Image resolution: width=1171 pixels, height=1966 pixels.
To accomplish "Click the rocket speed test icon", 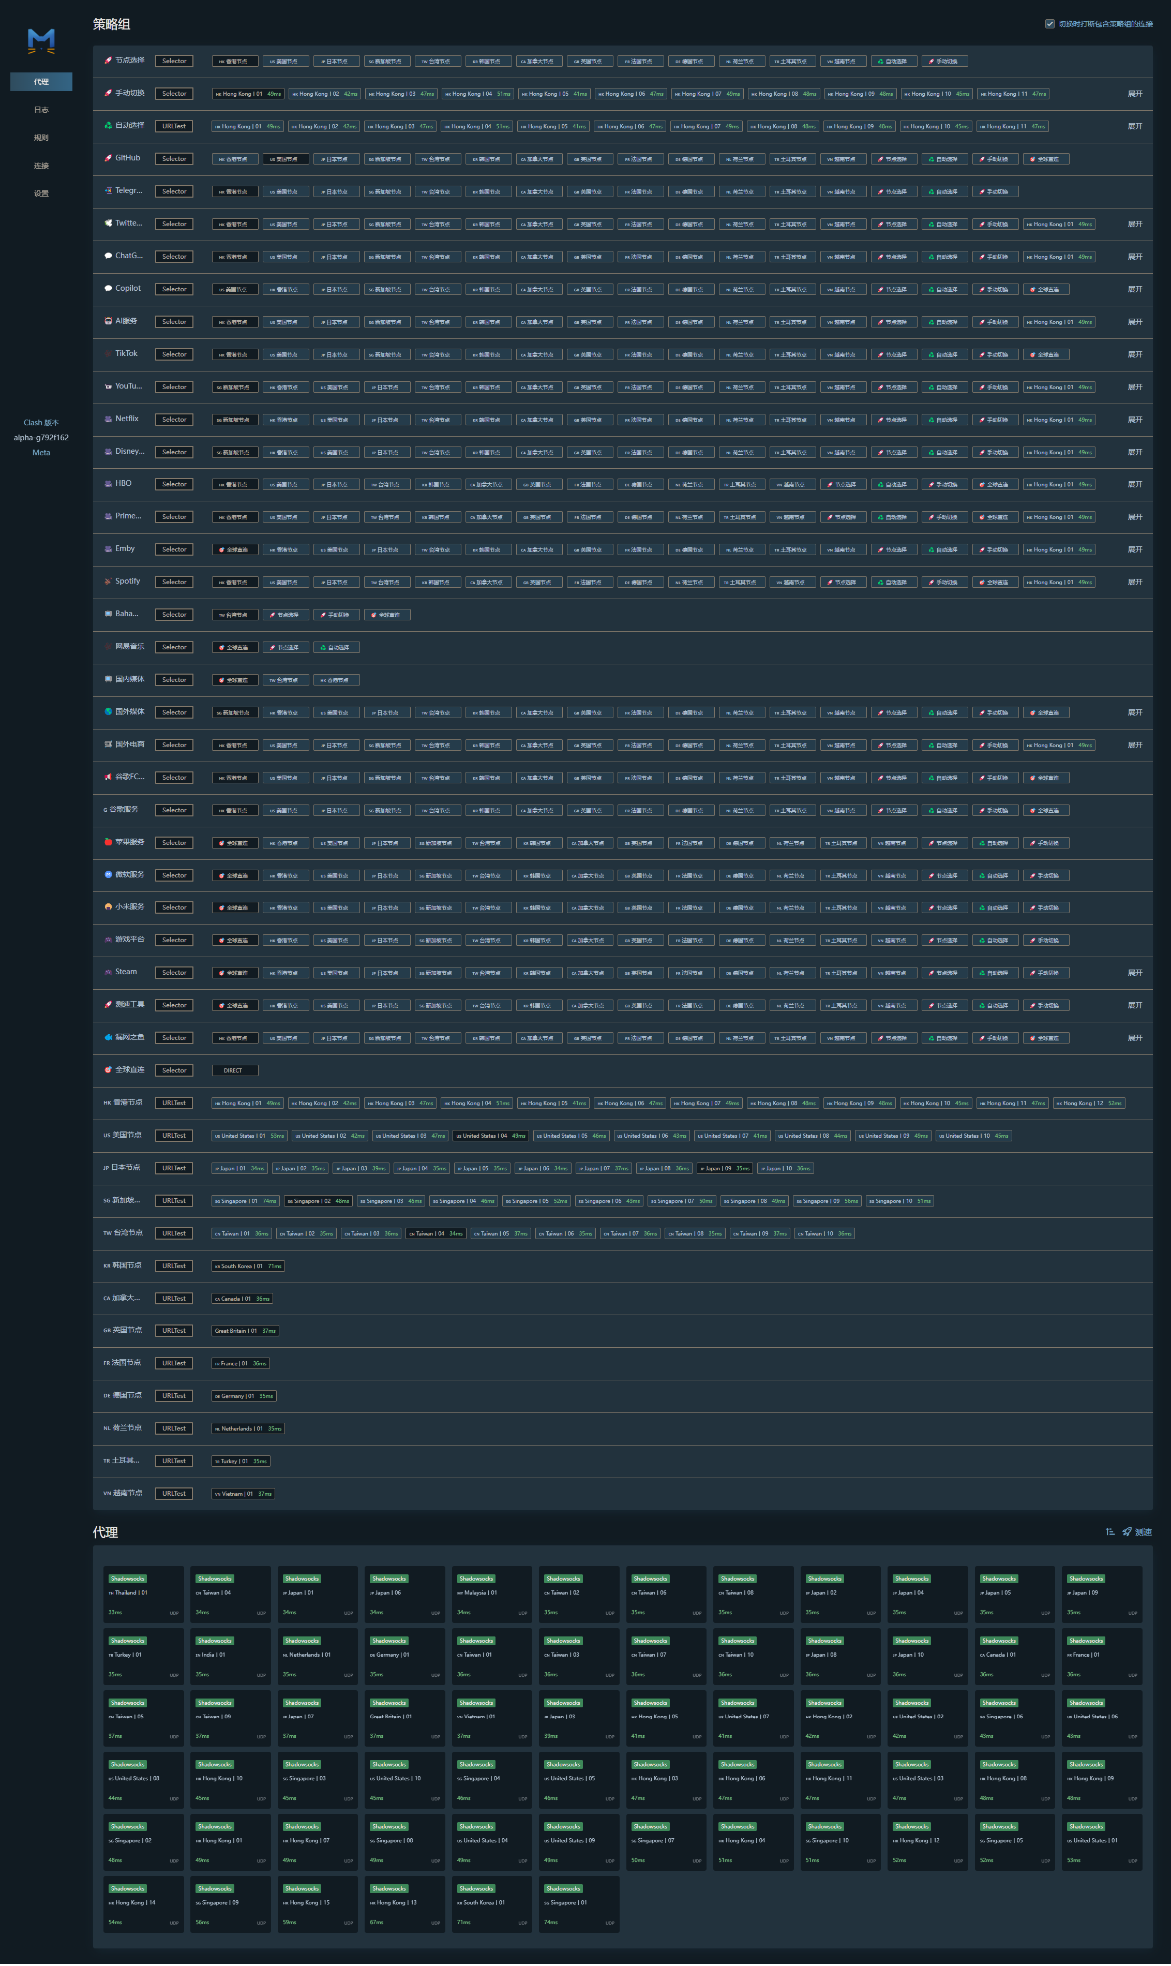I will click(x=1127, y=1532).
